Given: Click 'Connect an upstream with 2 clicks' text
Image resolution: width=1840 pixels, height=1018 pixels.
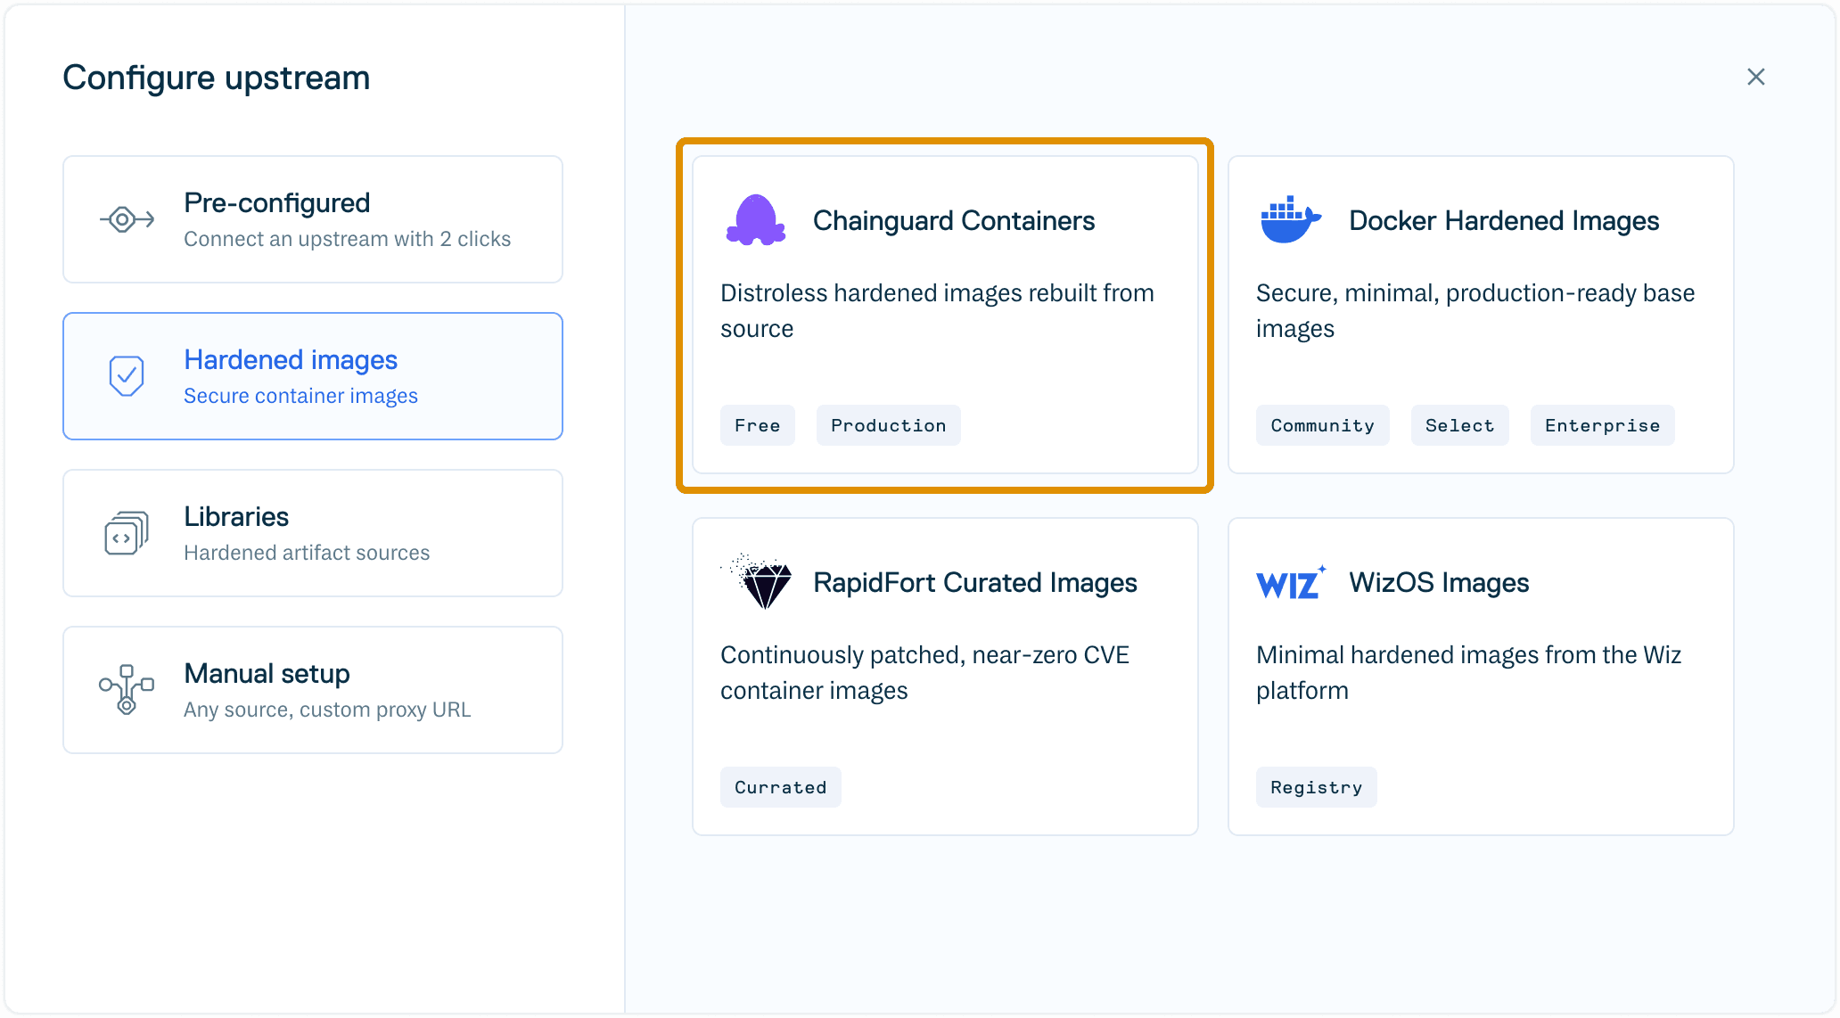Looking at the screenshot, I should coord(348,239).
